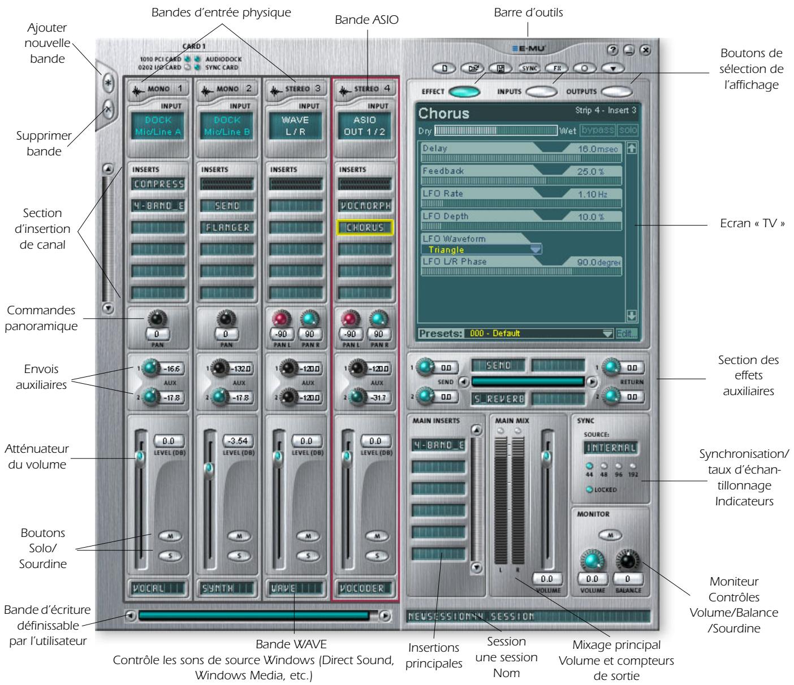
Task: Expand the toolbar dropdown arrow
Action: pos(612,67)
